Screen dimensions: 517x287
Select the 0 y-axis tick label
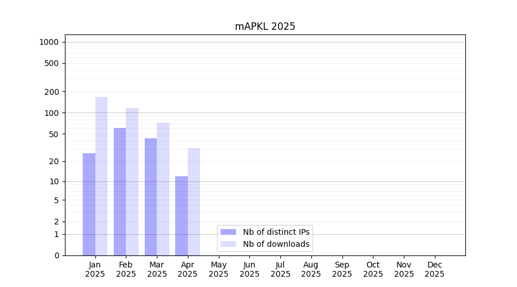click(x=56, y=255)
